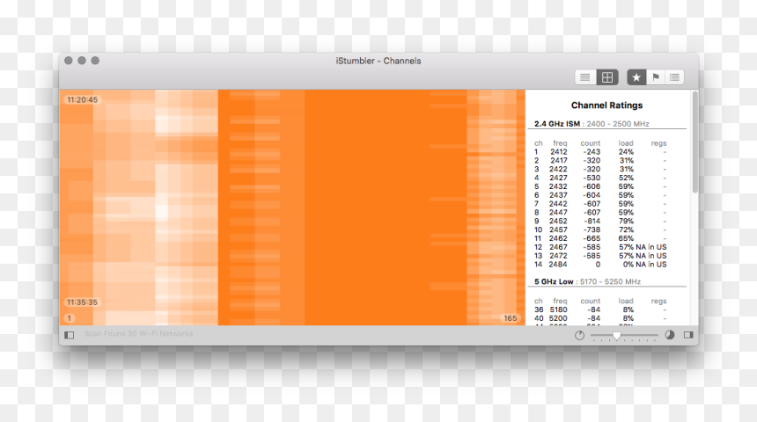Click the 'count' column header in 2.4 GHz table
Image resolution: width=757 pixels, height=422 pixels.
(x=591, y=143)
